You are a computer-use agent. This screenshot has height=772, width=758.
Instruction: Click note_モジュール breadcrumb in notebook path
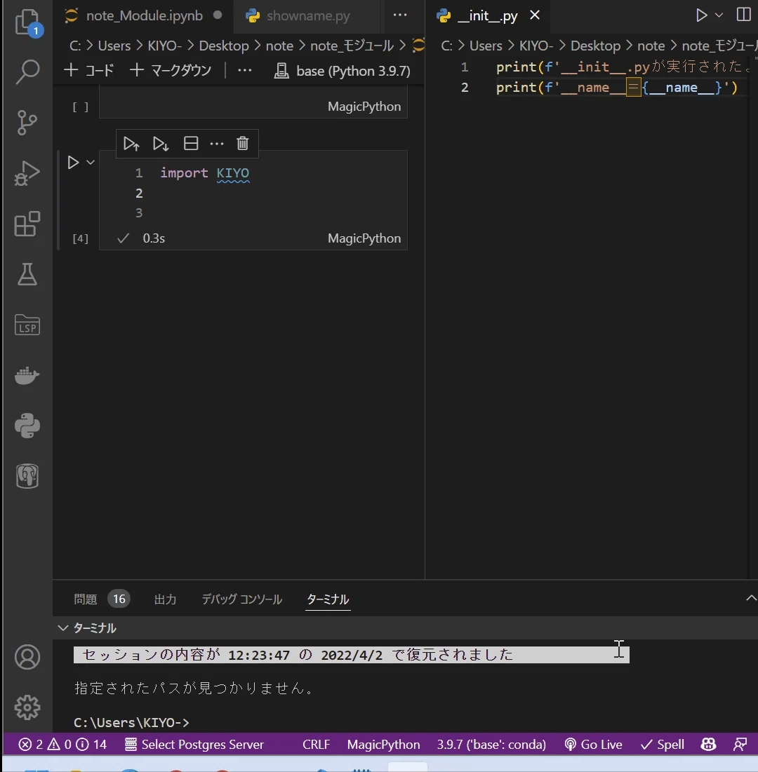352,46
